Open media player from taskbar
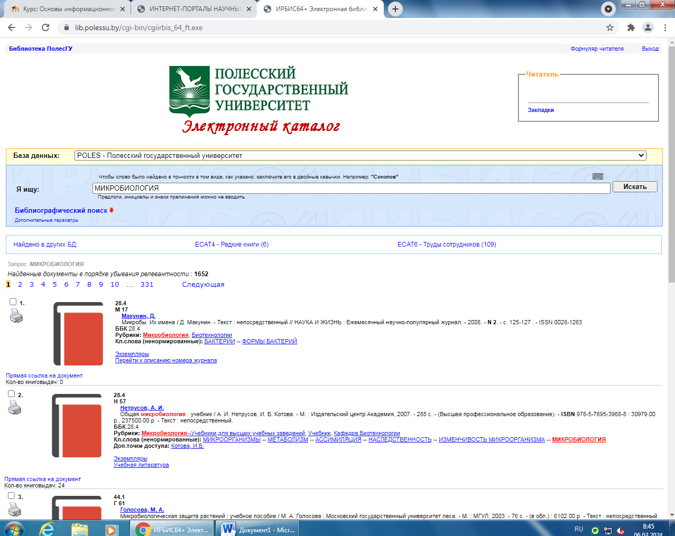The height and width of the screenshot is (536, 675). 111,529
